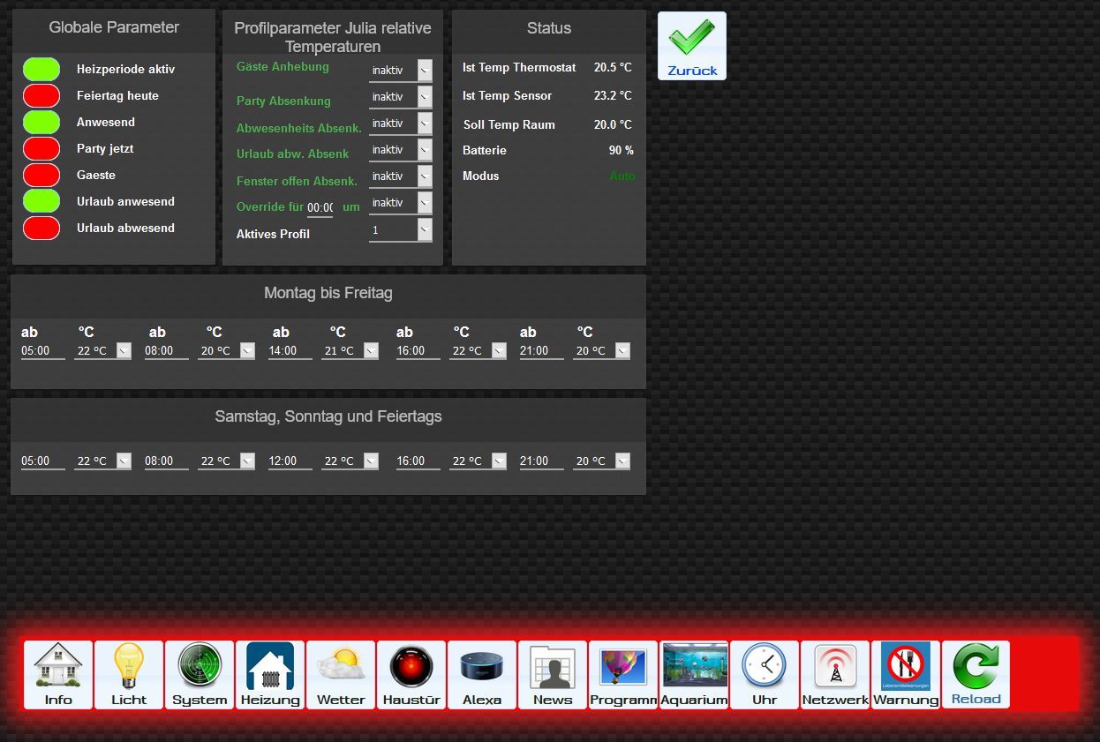Viewport: 1100px width, 742px height.
Task: Expand the Aktives Profil dropdown
Action: pos(401,230)
